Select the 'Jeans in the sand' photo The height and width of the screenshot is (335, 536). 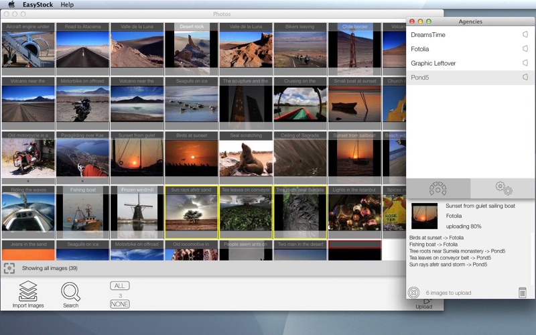[28, 250]
